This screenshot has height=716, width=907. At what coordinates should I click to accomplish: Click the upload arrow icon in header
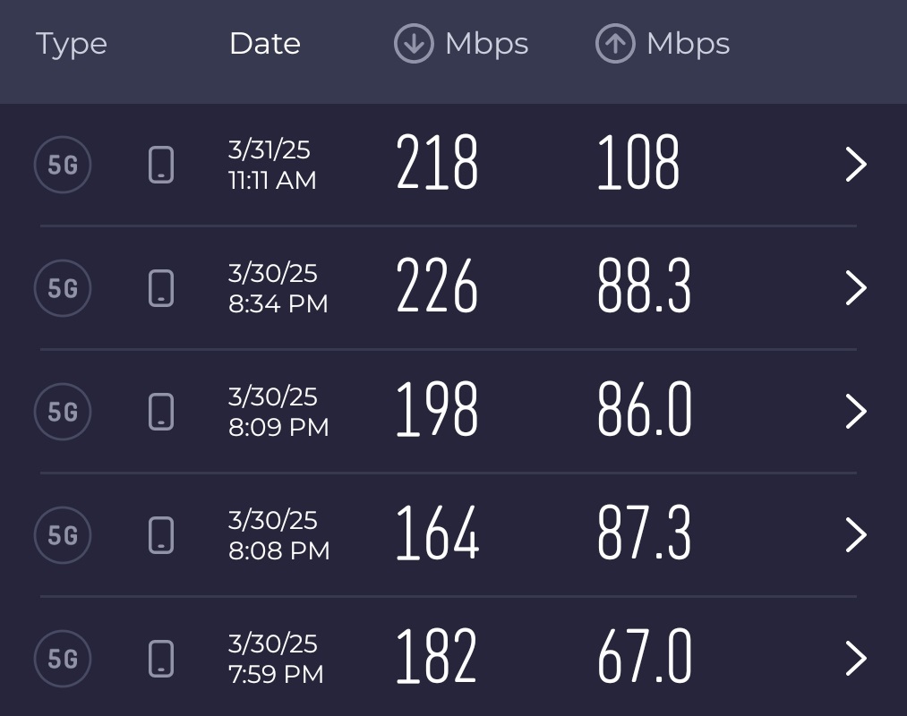(615, 43)
